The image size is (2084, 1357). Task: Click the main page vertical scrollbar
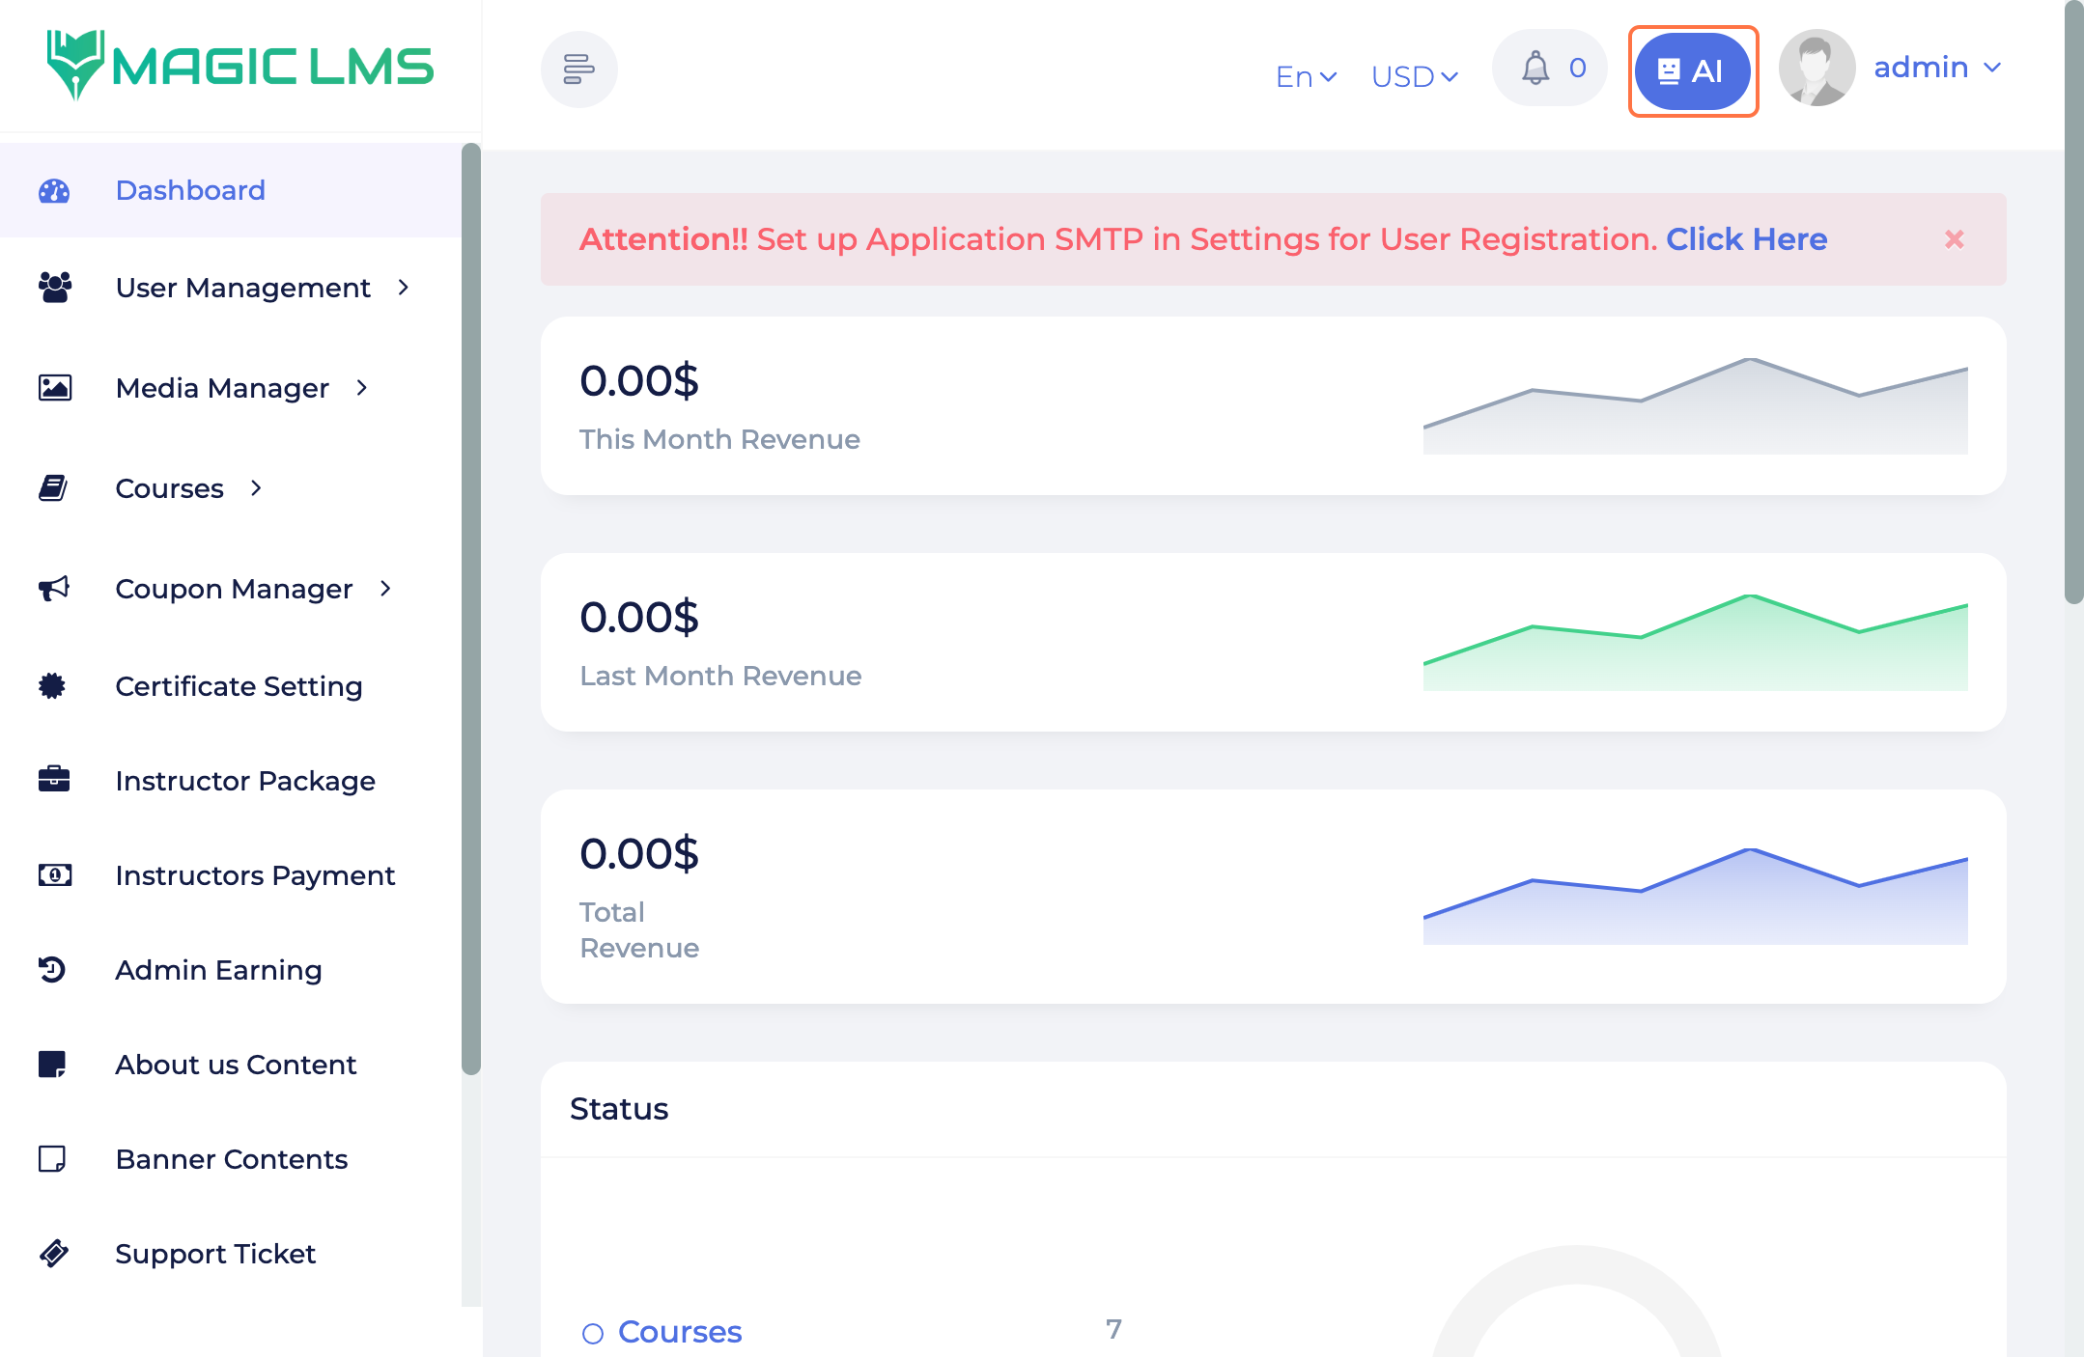click(x=2073, y=302)
